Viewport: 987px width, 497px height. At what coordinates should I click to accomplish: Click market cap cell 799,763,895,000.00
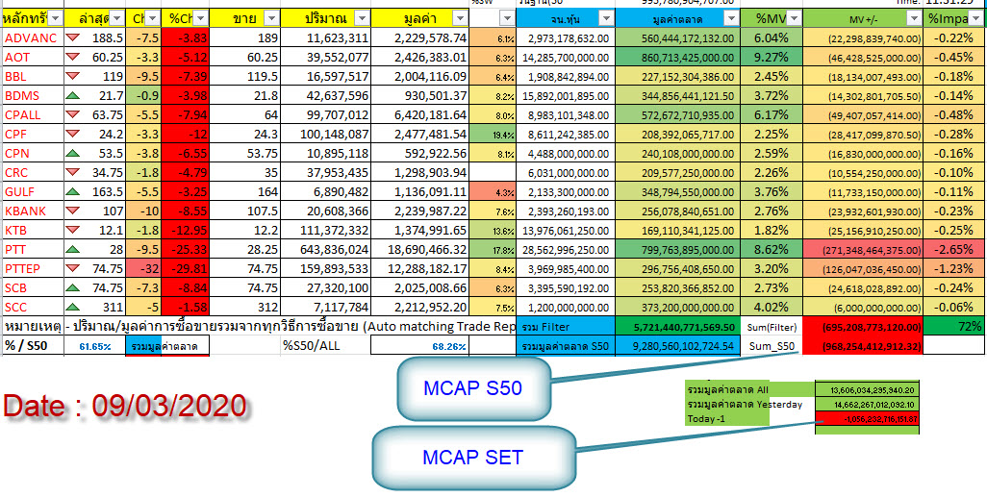(x=676, y=250)
